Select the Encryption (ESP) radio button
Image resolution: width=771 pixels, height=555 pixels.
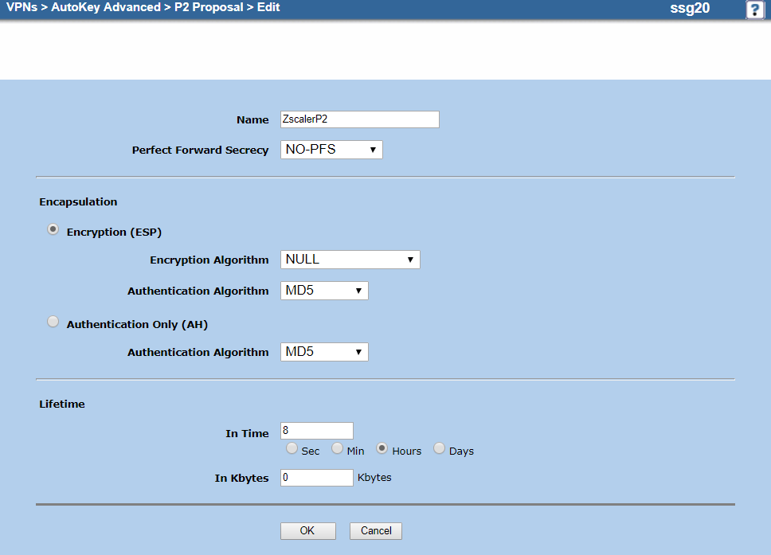pos(53,230)
